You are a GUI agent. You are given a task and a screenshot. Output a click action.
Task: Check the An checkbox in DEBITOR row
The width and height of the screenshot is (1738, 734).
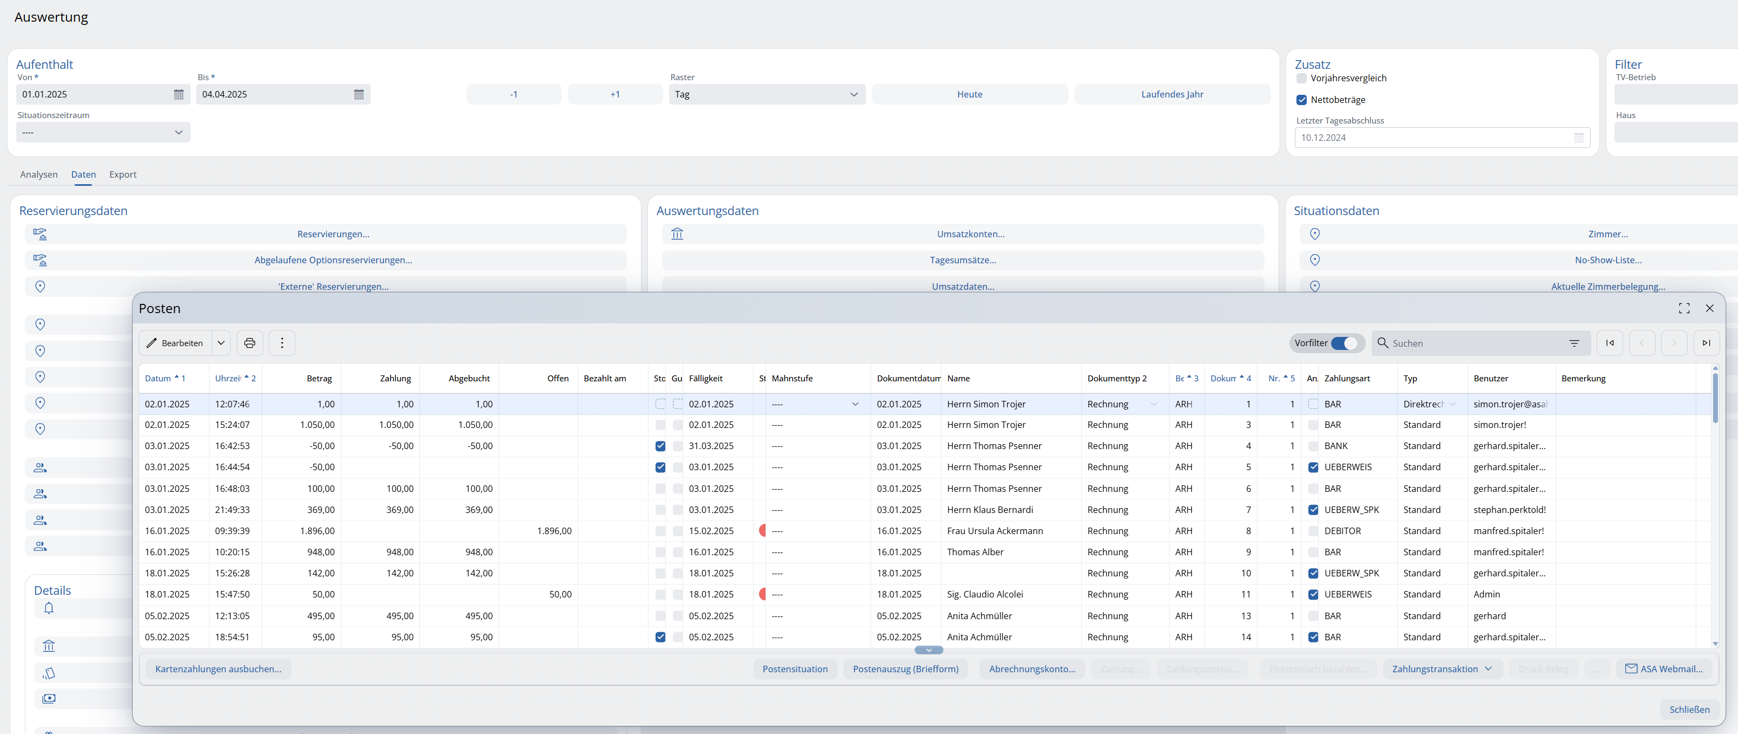tap(1313, 531)
